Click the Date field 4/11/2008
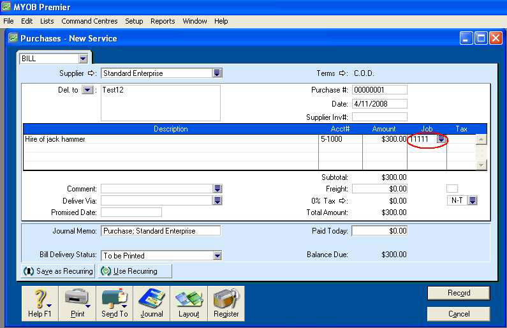 click(379, 104)
